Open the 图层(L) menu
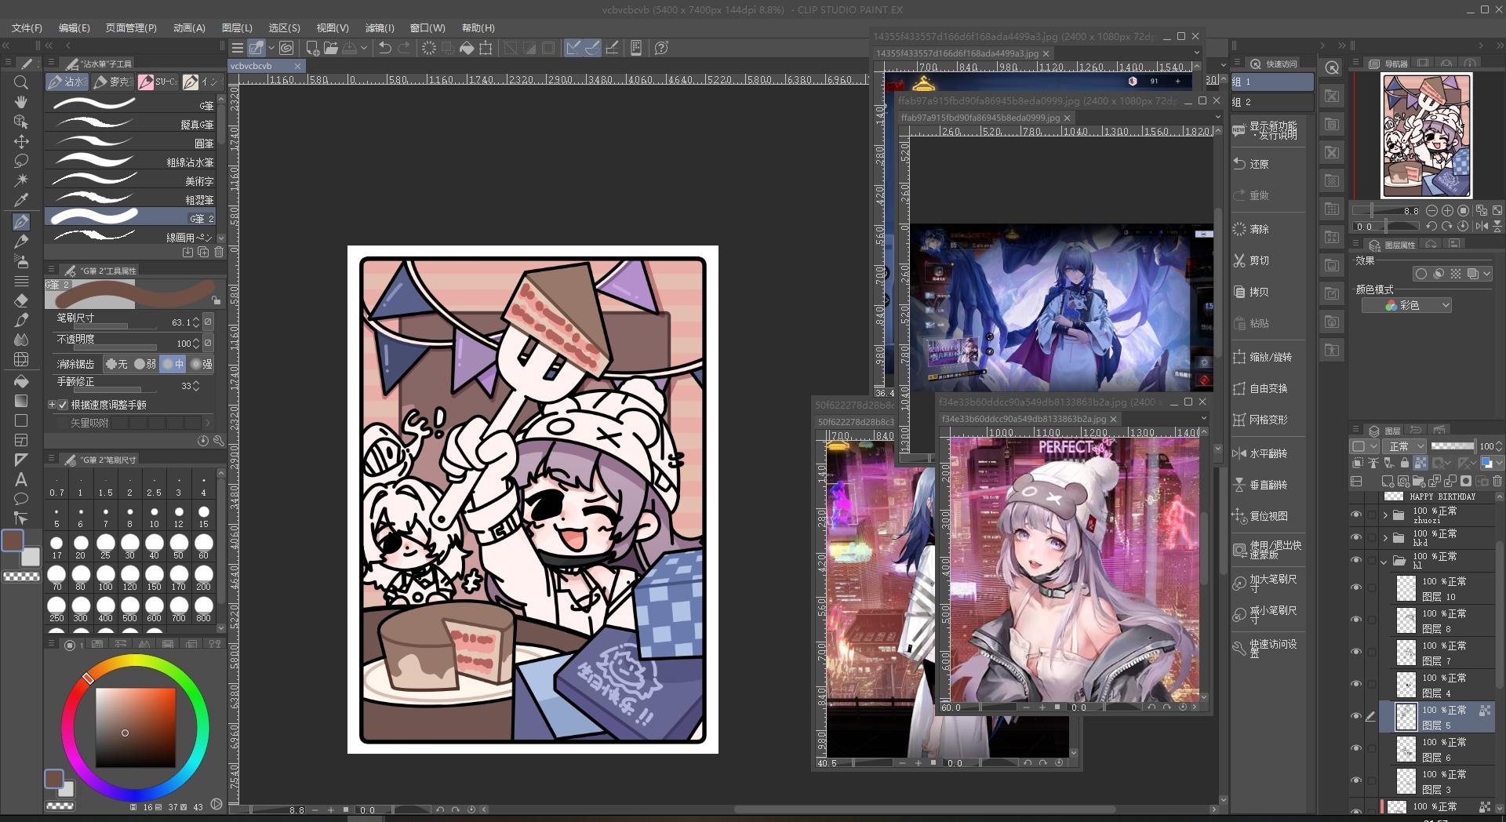 (237, 27)
